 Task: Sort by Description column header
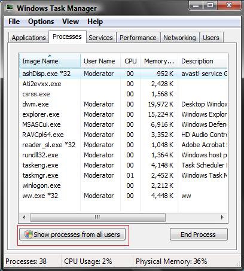pyautogui.click(x=203, y=61)
